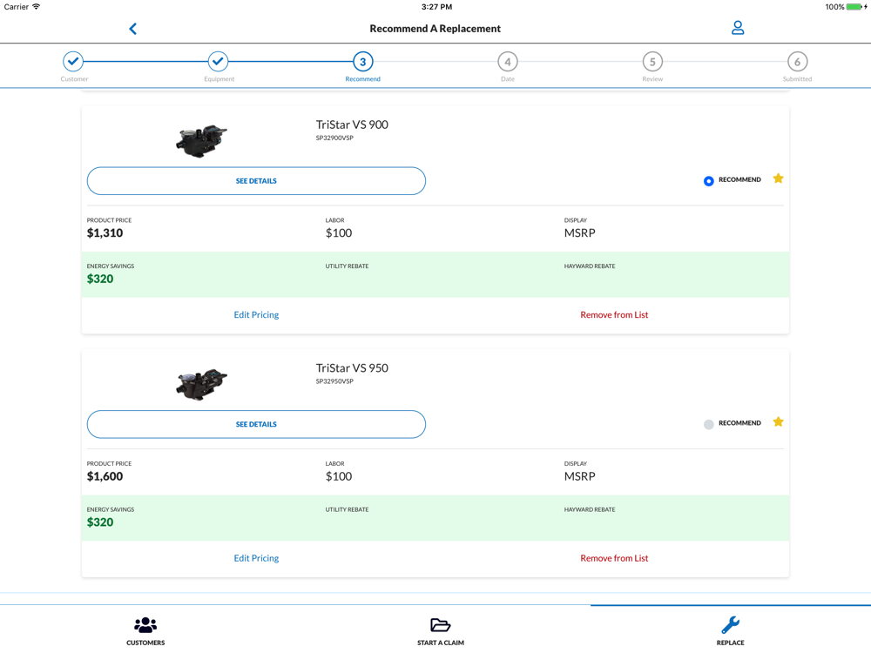Jump to step 6 Submitted
Viewport: 871px width, 653px height.
click(797, 62)
